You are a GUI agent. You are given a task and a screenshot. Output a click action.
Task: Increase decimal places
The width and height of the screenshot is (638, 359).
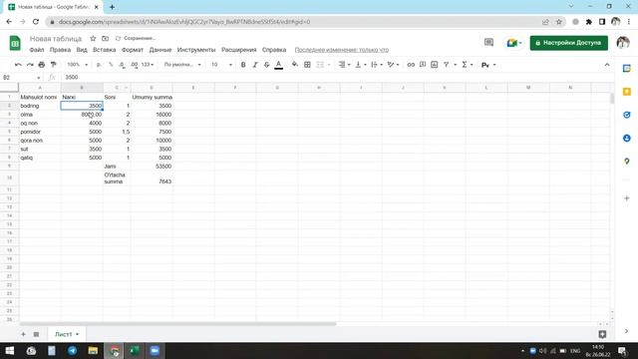pyautogui.click(x=134, y=65)
